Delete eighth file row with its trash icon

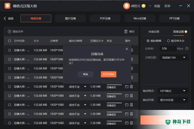pyautogui.click(x=132, y=114)
